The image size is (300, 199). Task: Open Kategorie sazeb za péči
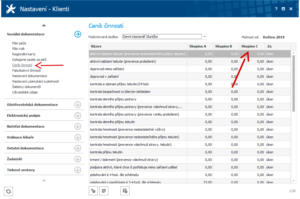pos(29,60)
